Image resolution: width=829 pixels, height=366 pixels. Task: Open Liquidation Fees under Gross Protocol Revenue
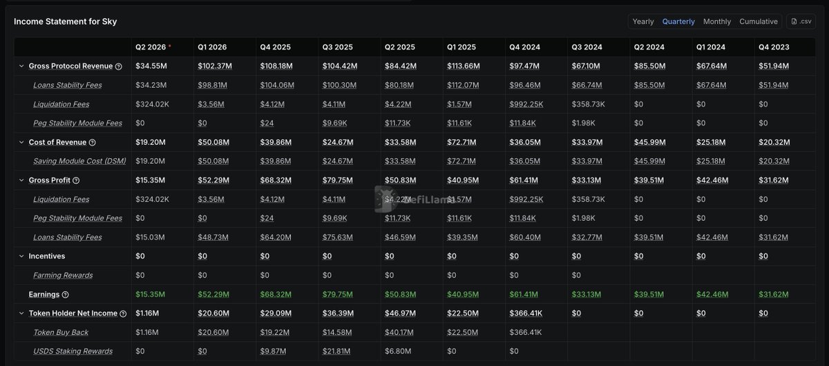coord(61,104)
